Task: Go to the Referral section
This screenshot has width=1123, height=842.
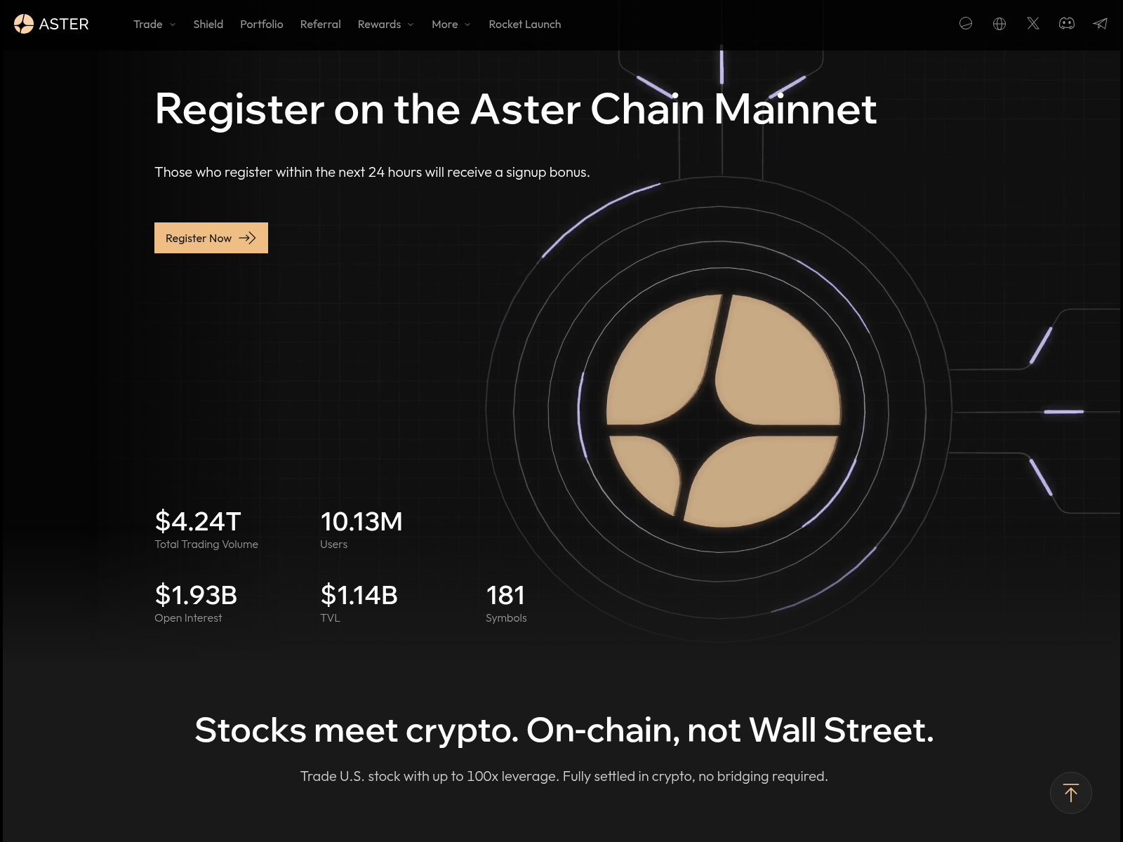Action: click(320, 24)
